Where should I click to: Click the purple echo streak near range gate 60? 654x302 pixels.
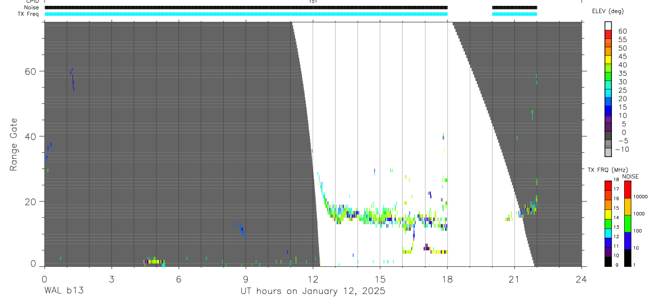72,79
